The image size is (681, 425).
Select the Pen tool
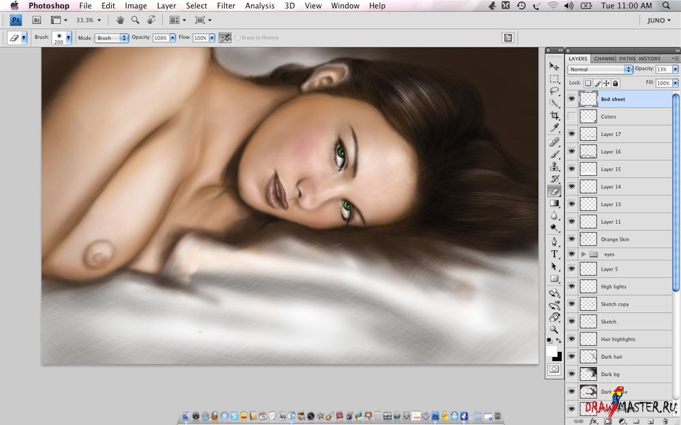click(x=554, y=241)
